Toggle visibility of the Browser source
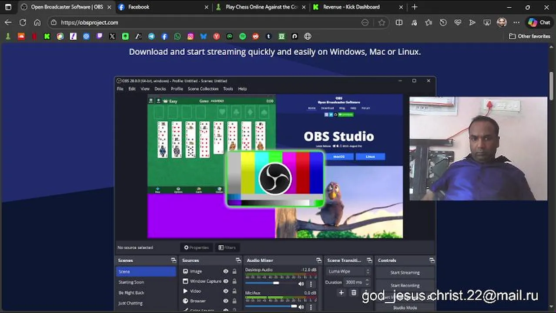The image size is (556, 313). click(226, 301)
